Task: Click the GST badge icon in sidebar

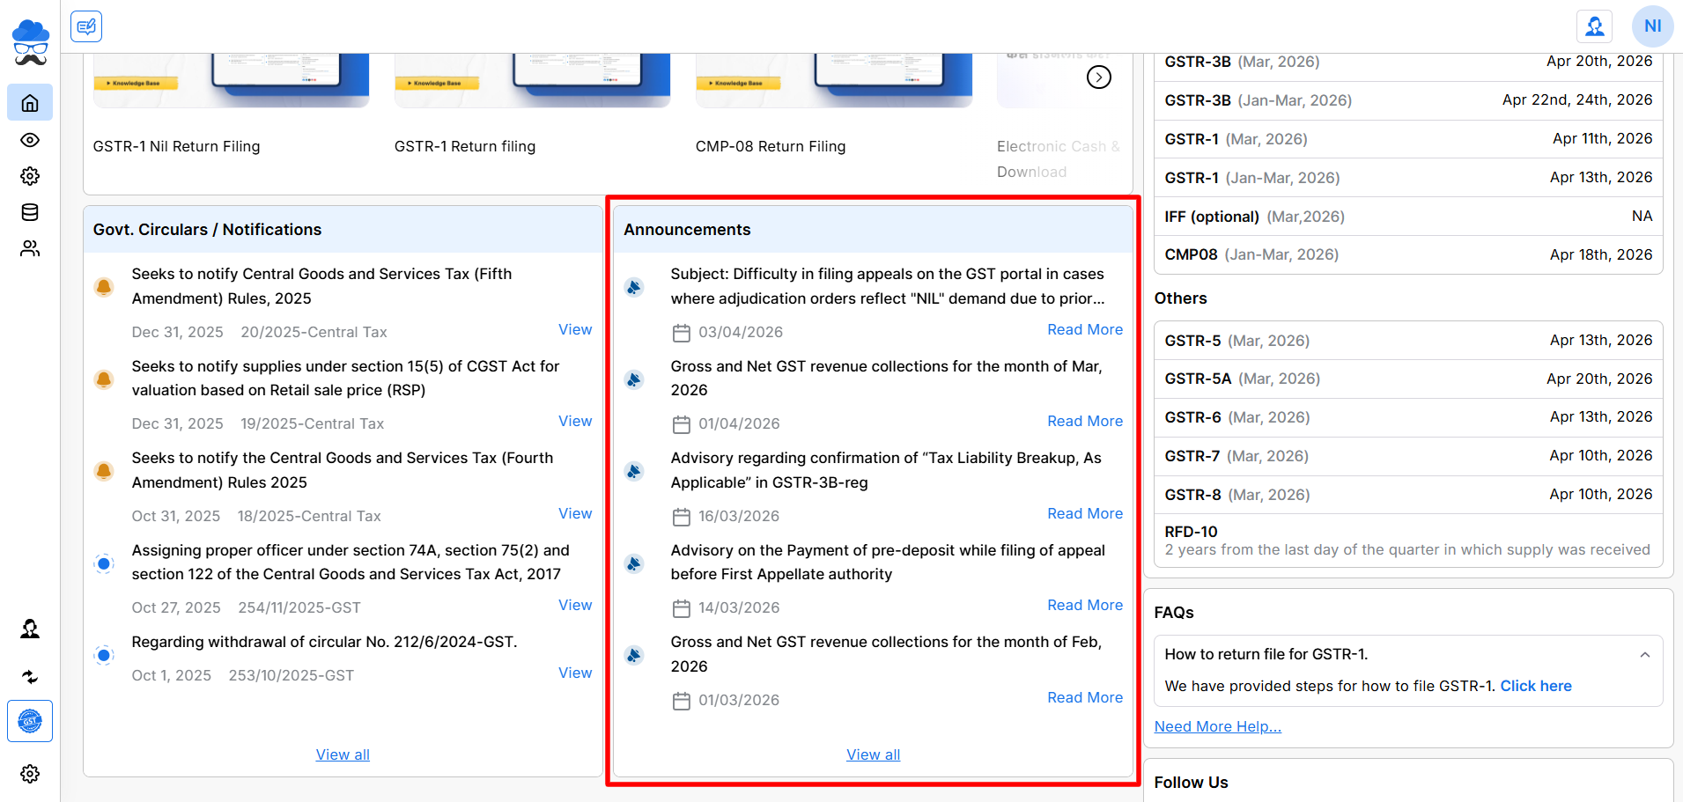Action: pyautogui.click(x=30, y=721)
